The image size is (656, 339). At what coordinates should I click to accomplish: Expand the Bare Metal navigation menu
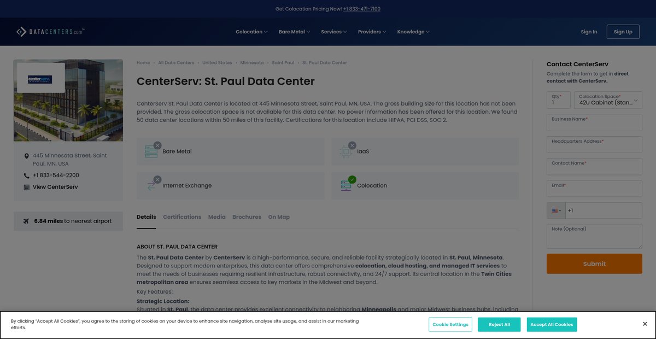(294, 32)
